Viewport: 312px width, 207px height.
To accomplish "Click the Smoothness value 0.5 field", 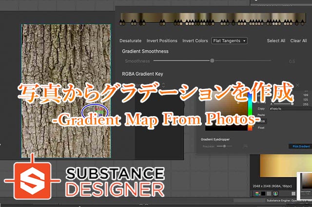I will [292, 61].
